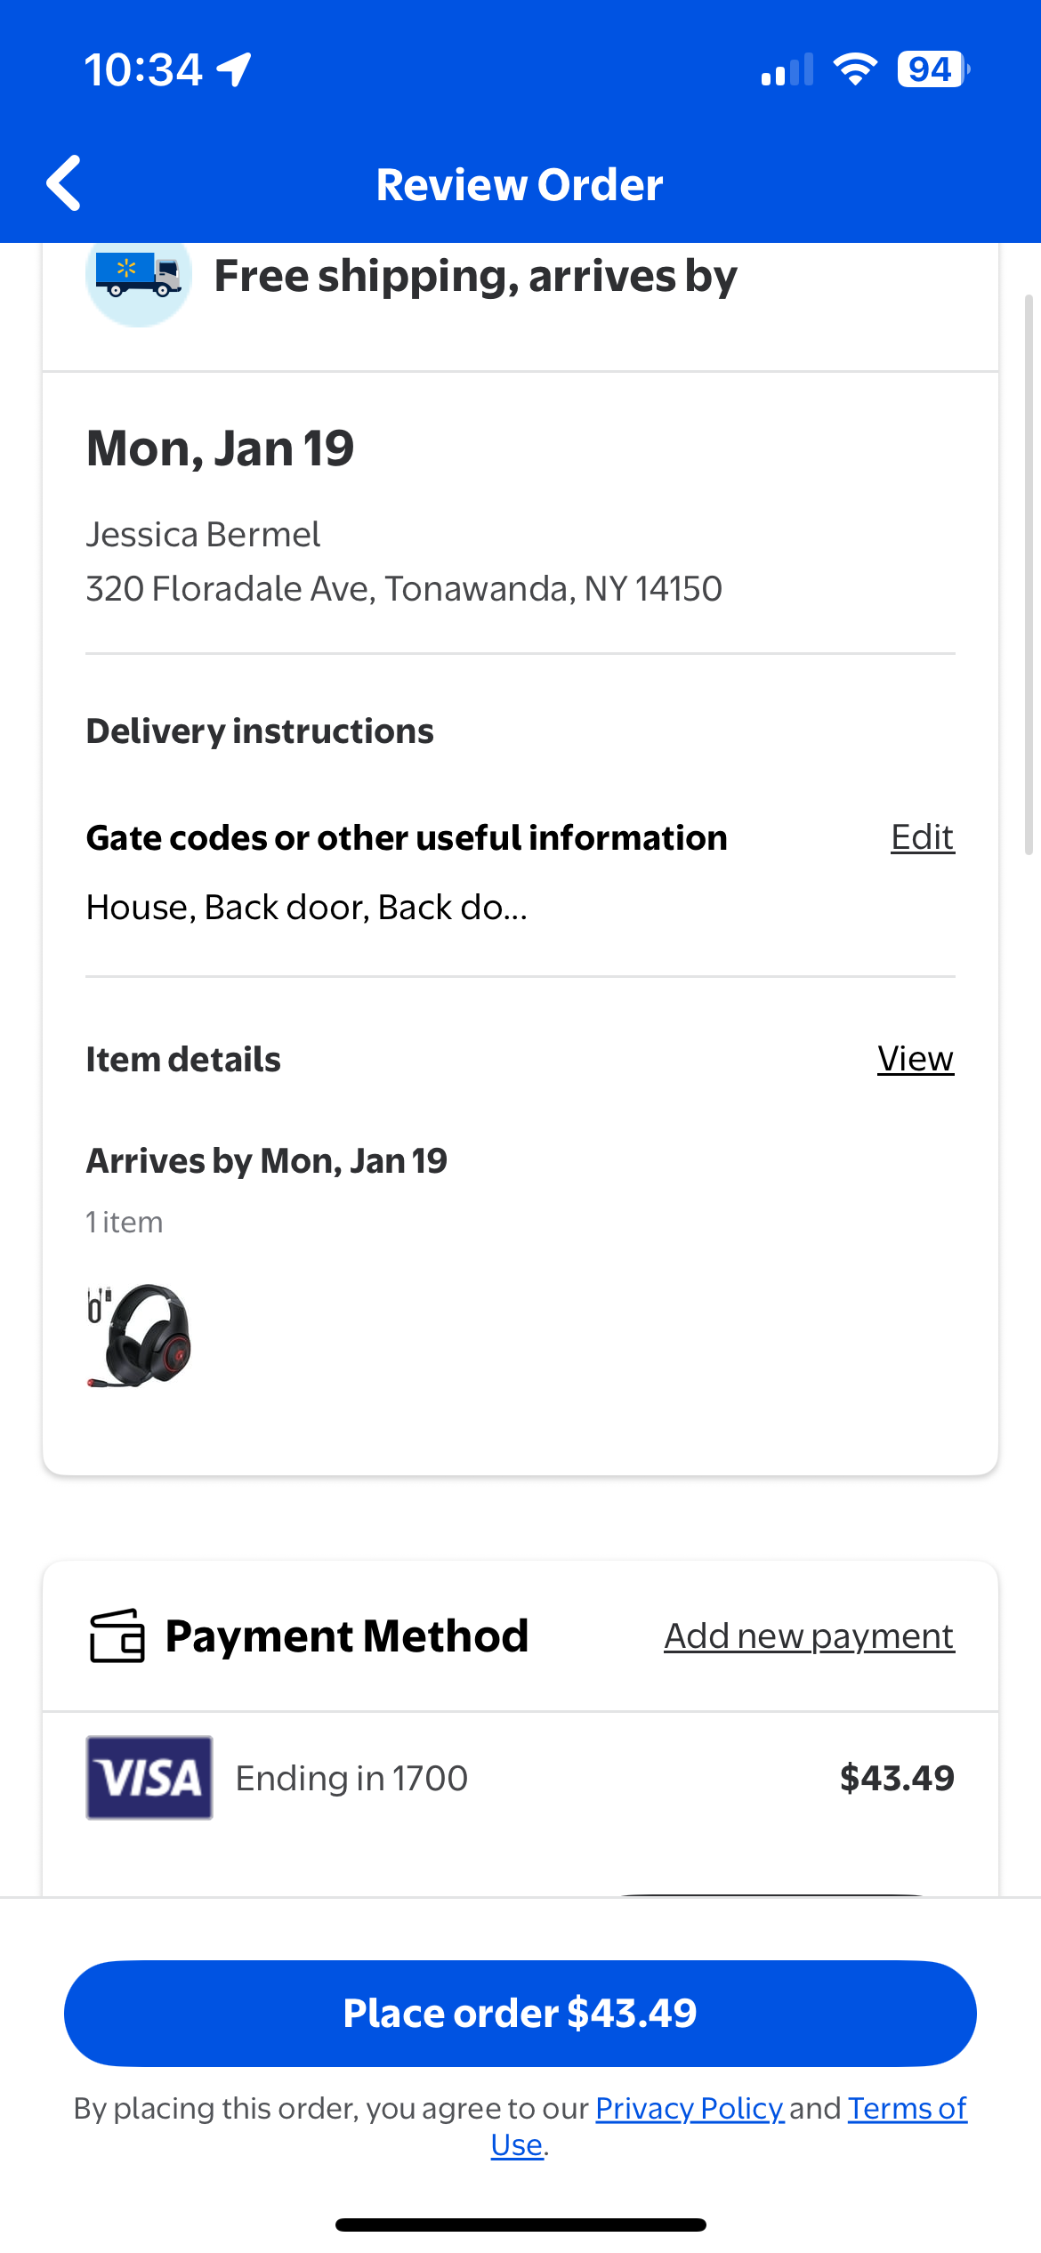Tap the truncated House, Back door instructions text

307,908
